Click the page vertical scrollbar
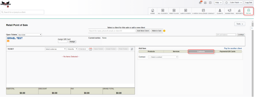 click(x=253, y=59)
